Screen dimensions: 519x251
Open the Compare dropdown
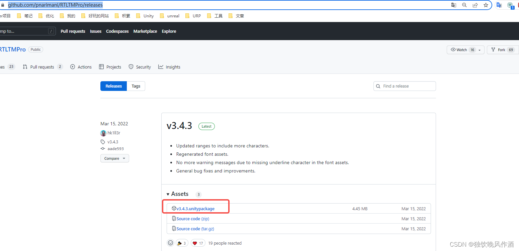[x=115, y=158]
